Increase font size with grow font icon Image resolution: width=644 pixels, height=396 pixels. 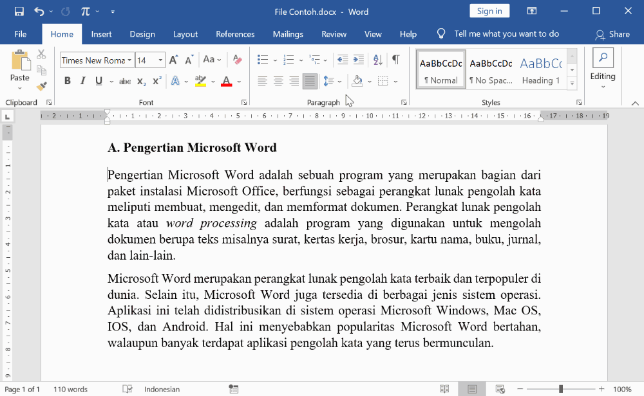click(173, 60)
